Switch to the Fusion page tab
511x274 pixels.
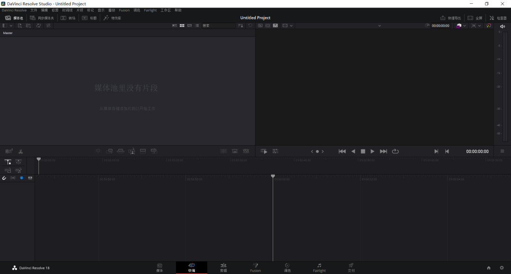pos(255,267)
